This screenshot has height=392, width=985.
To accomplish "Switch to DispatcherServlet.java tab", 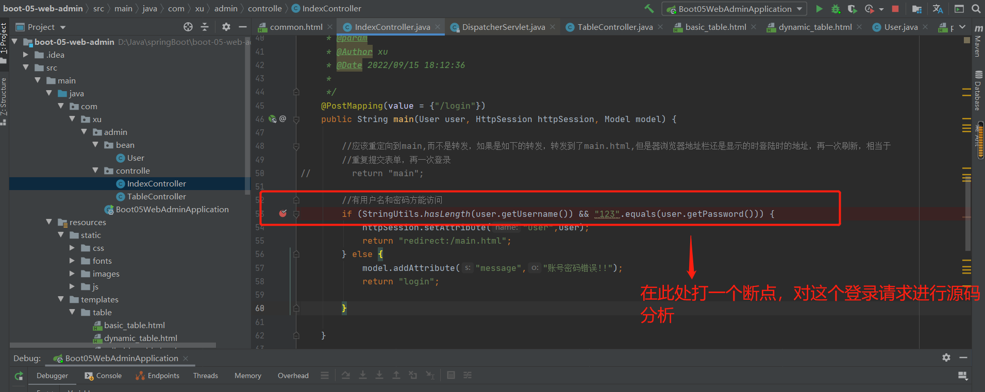I will [503, 27].
